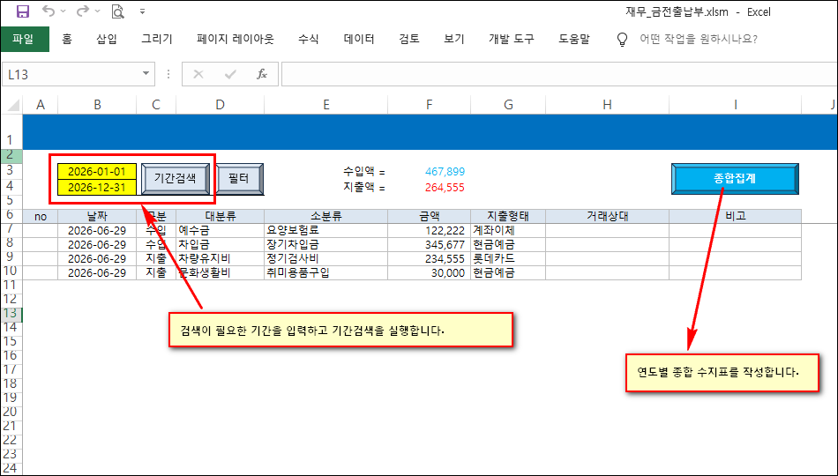Select the cell 계좌이체

click(x=508, y=230)
